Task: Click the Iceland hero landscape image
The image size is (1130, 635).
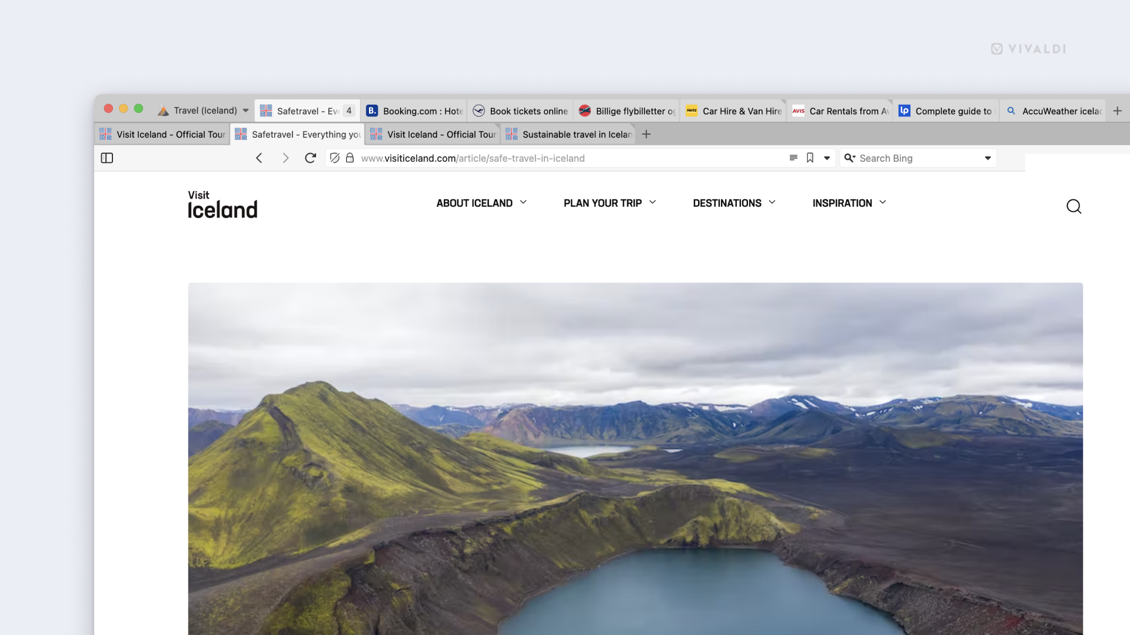Action: 636,459
